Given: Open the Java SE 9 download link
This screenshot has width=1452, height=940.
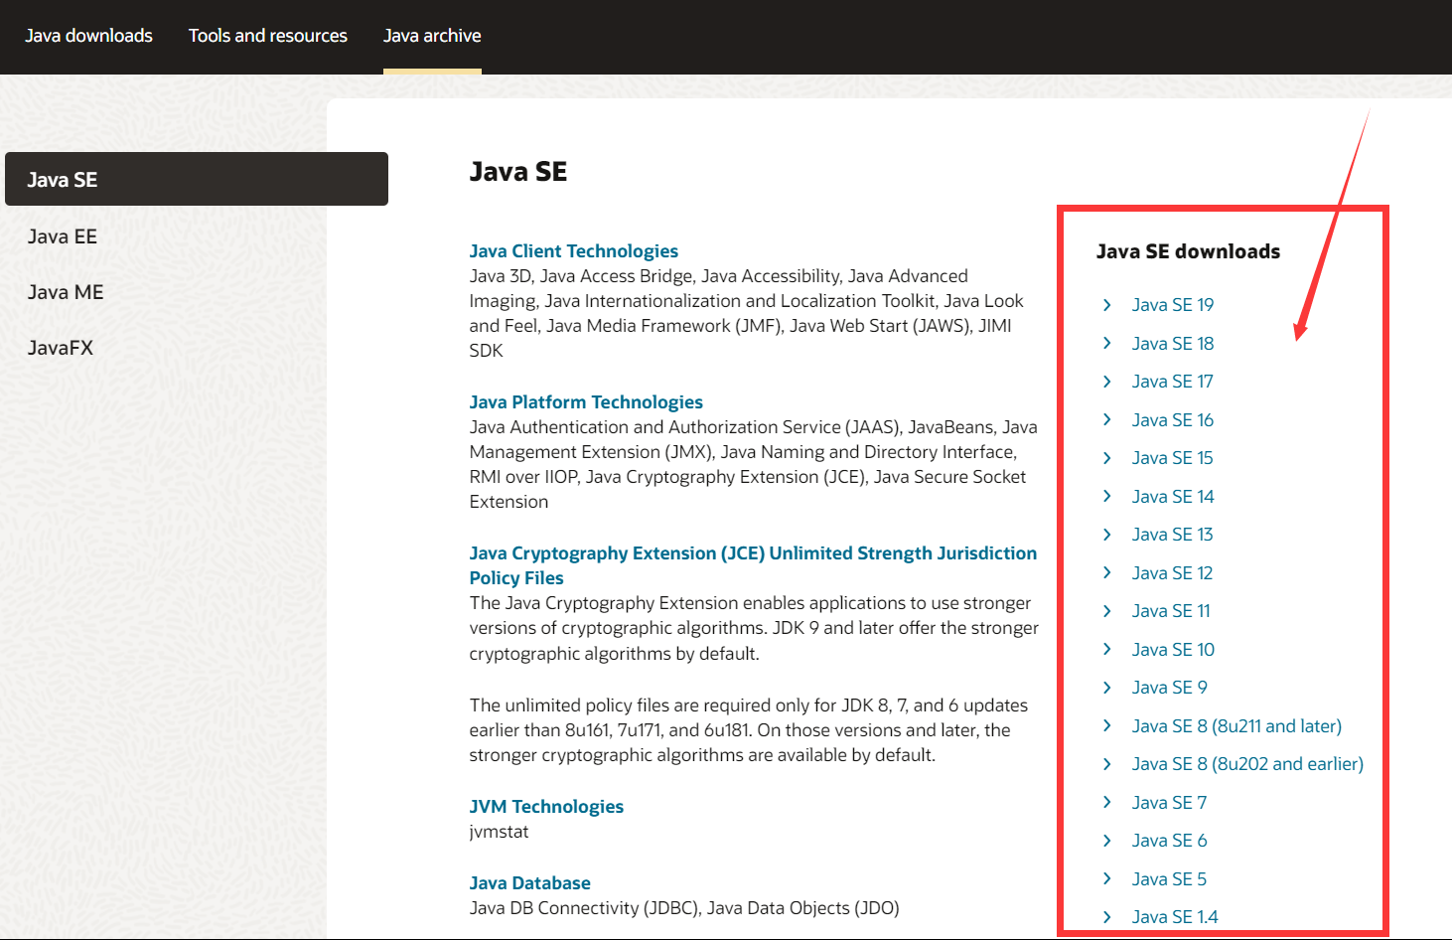Looking at the screenshot, I should [1170, 688].
